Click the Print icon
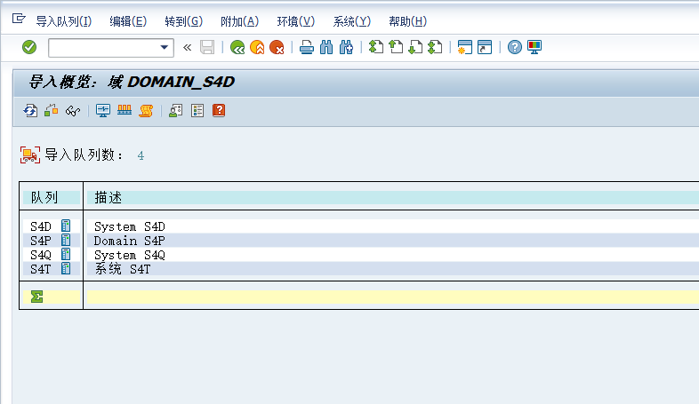699x404 pixels. pos(307,47)
